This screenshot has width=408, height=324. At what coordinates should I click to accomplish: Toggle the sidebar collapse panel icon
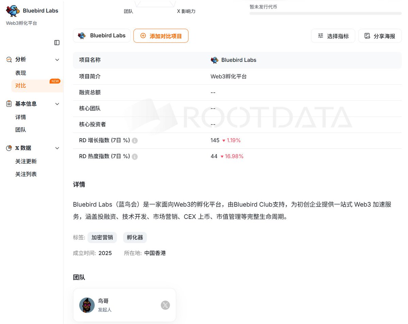coord(57,42)
